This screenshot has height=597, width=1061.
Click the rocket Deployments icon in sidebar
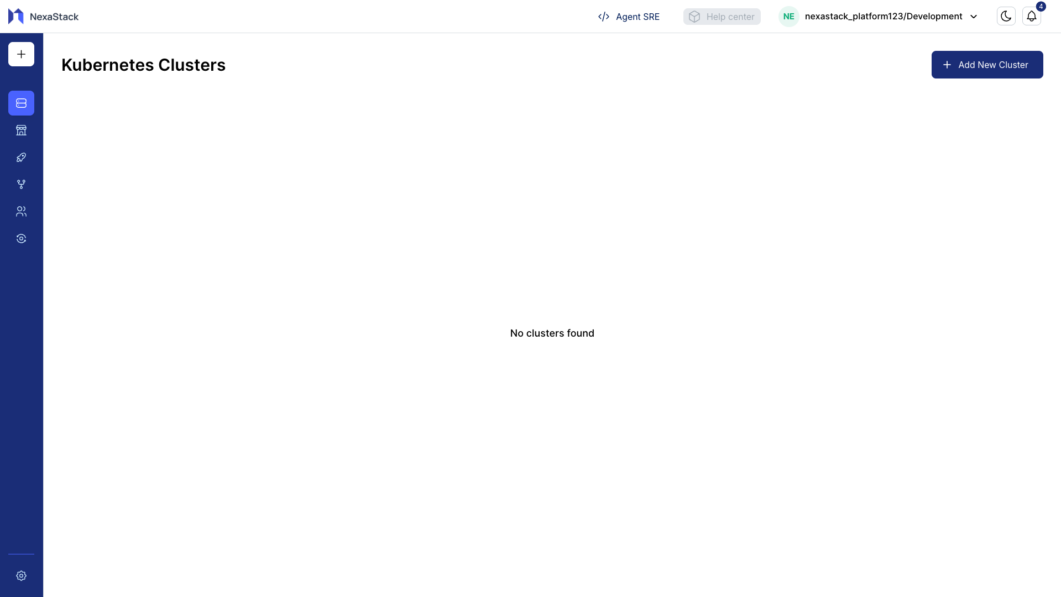click(21, 157)
